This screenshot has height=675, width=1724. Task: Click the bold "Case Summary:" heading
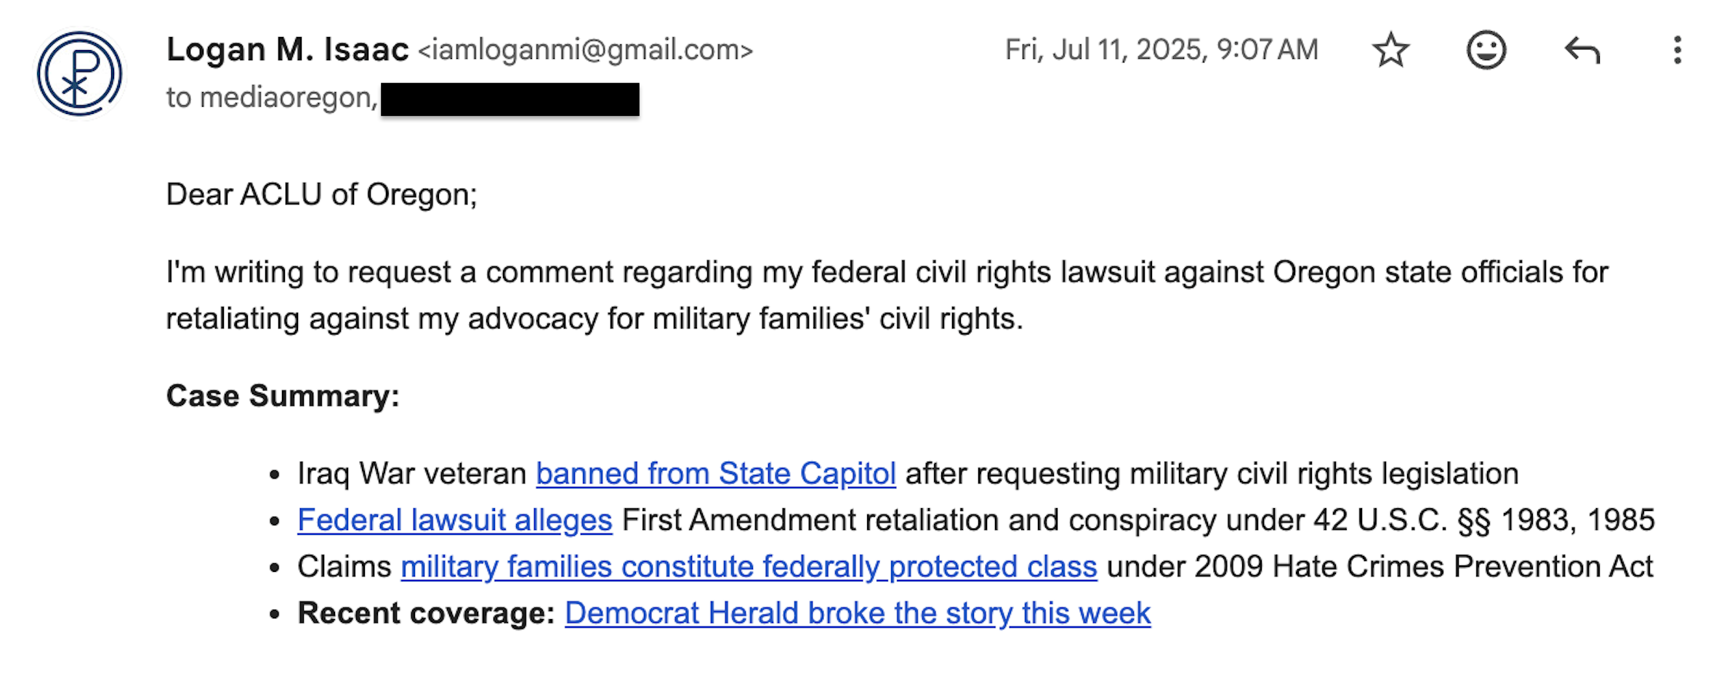tap(283, 396)
